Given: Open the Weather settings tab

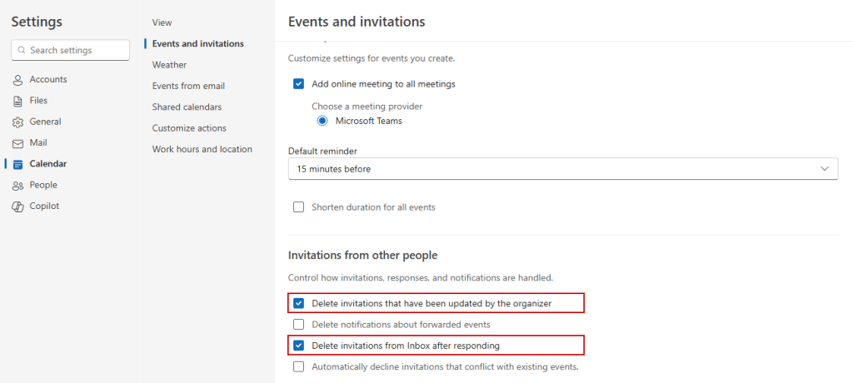Looking at the screenshot, I should click(x=169, y=65).
